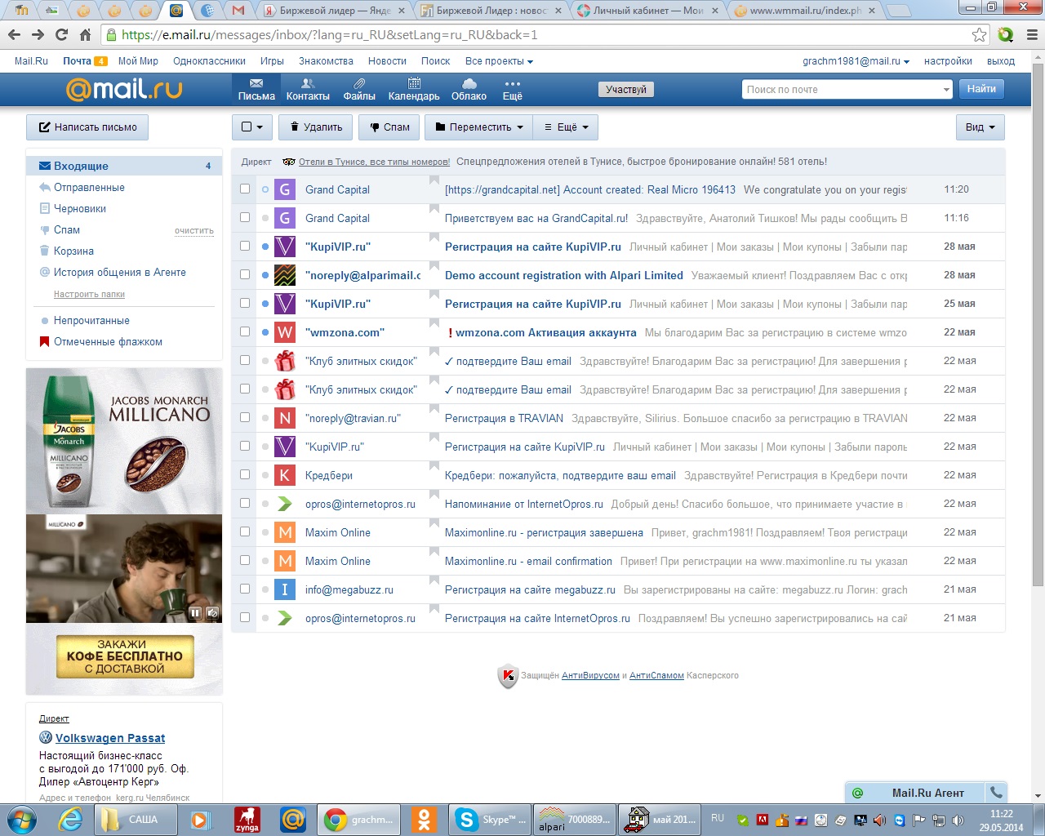The image size is (1045, 836).
Task: Click the alpari taskbar item
Action: (574, 819)
